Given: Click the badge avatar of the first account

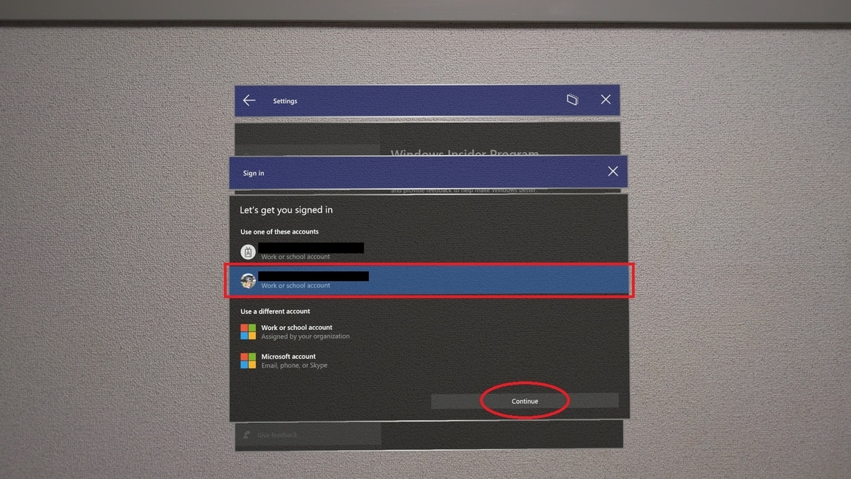Looking at the screenshot, I should coord(247,251).
